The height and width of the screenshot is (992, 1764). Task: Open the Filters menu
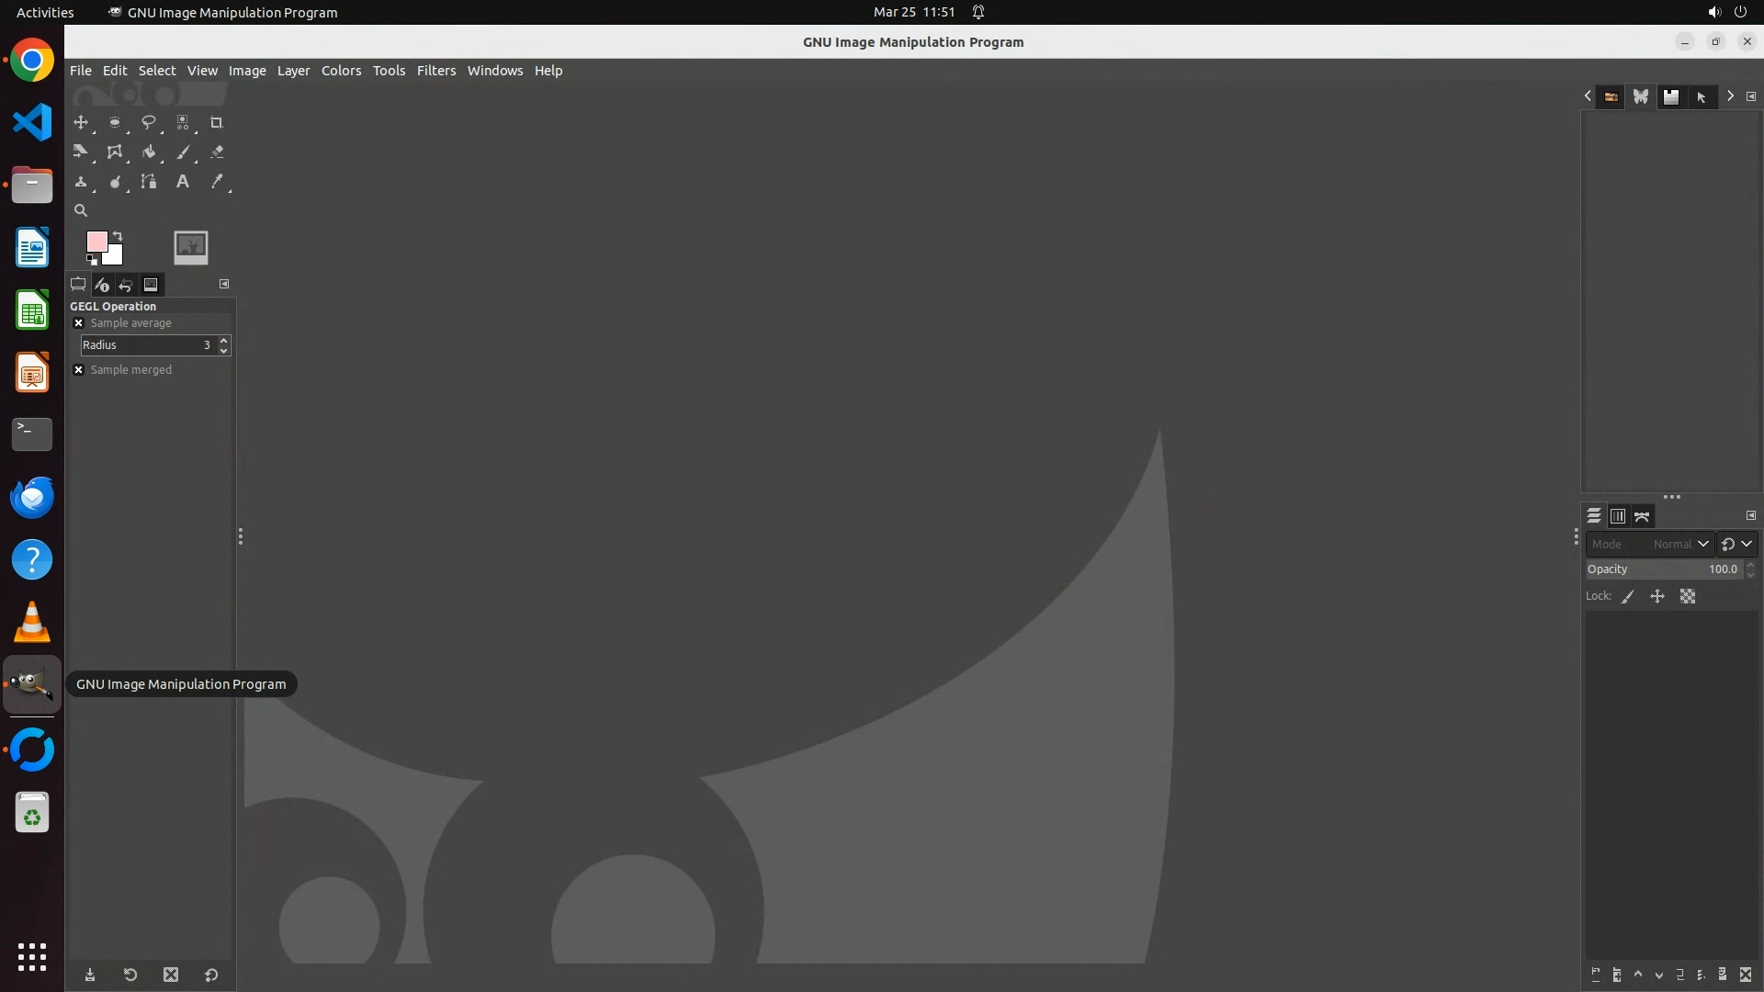tap(435, 71)
